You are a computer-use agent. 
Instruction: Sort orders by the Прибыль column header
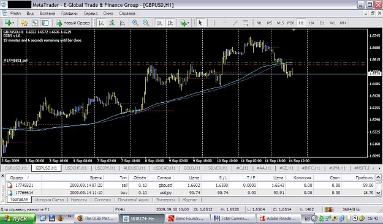(358, 178)
